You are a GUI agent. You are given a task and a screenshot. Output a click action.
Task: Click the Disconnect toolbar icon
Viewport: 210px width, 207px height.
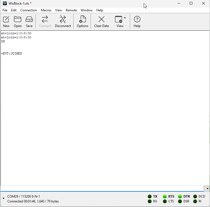coord(63,22)
